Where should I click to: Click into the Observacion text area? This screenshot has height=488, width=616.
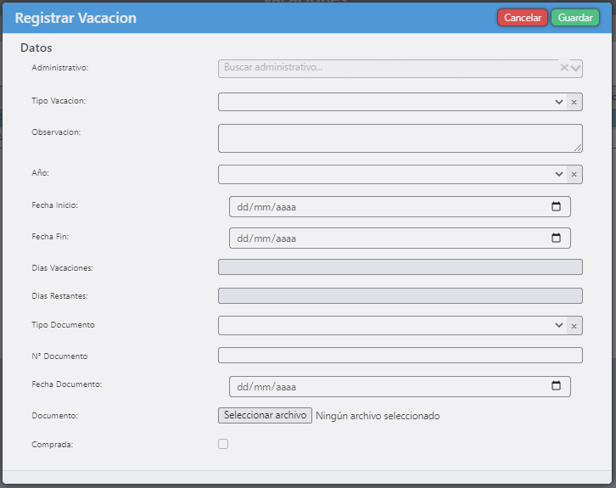(400, 137)
